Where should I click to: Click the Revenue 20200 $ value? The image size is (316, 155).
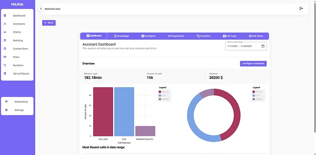[216, 77]
